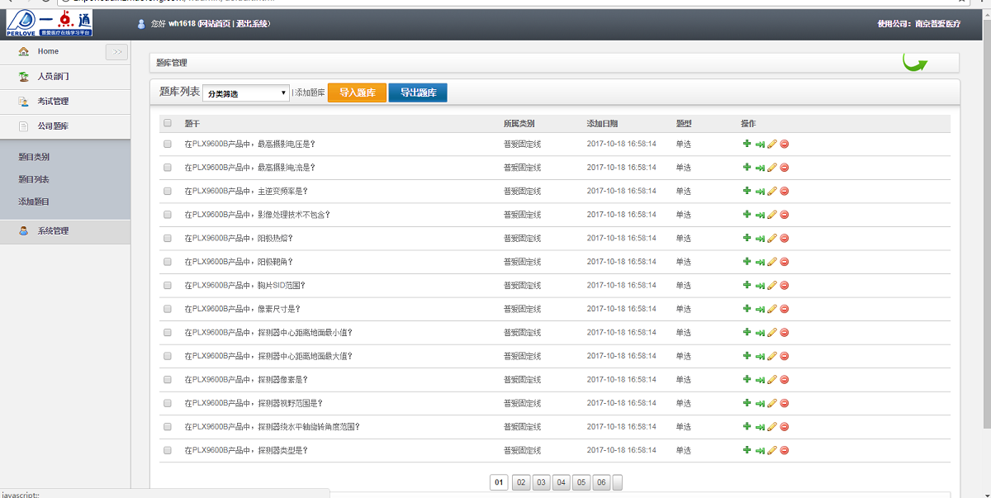Image resolution: width=991 pixels, height=498 pixels.
Task: Click the user avatar icon beside 您好 wh1618
Action: (x=141, y=24)
